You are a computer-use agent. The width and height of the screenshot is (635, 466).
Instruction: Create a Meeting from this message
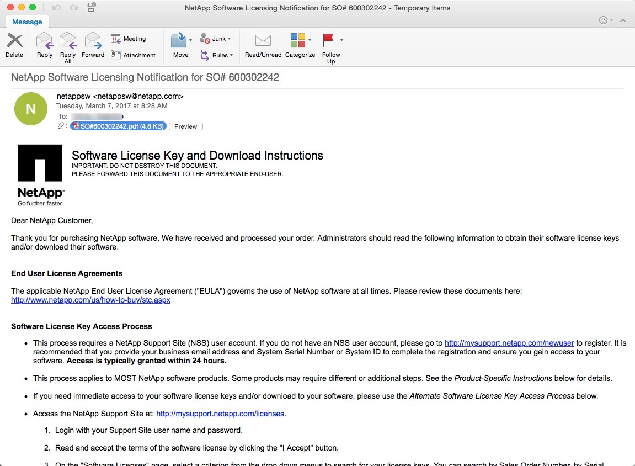point(129,39)
